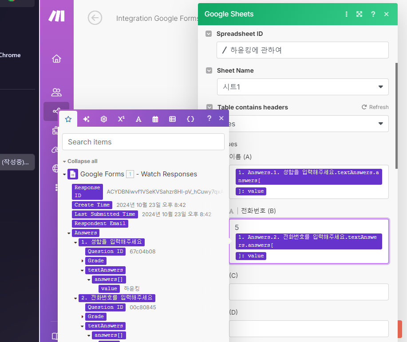Screen dimensions: 407x342
Task: Select the Question ID pill with 00c80845
Action: coord(105,307)
